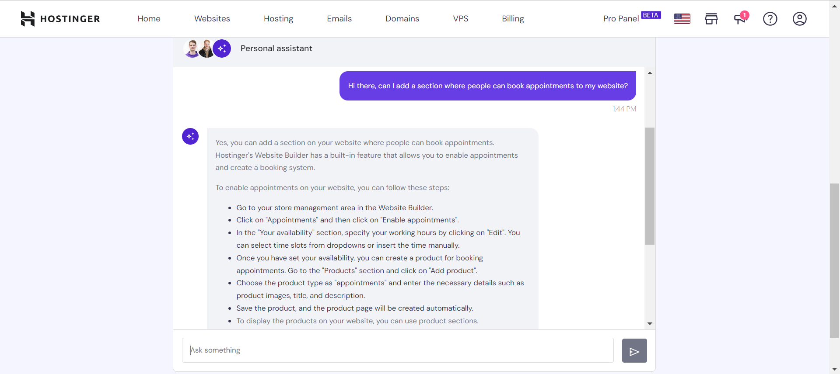Click the 'To enable appointments on your website' line
The image size is (840, 374).
(x=332, y=188)
